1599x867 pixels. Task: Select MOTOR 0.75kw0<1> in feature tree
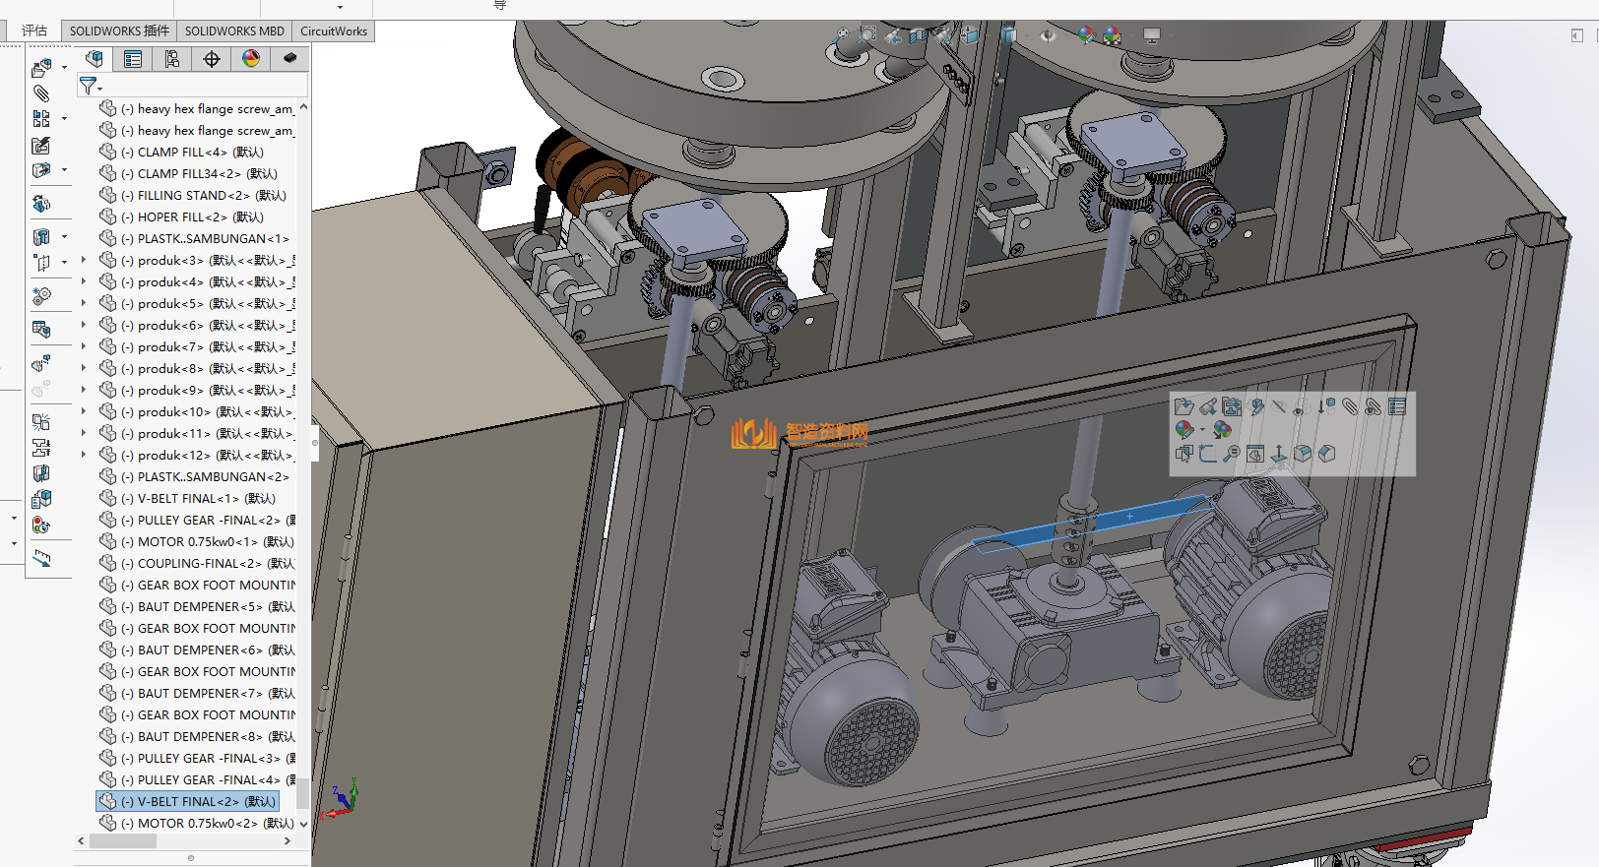(197, 541)
